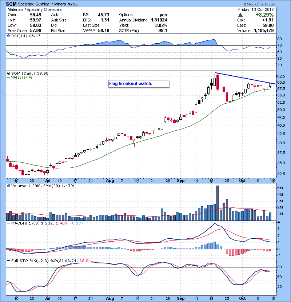Viewport: 291px width, 302px height.
Task: Click the 'Oct' label under the price chart
Action: pos(242,181)
